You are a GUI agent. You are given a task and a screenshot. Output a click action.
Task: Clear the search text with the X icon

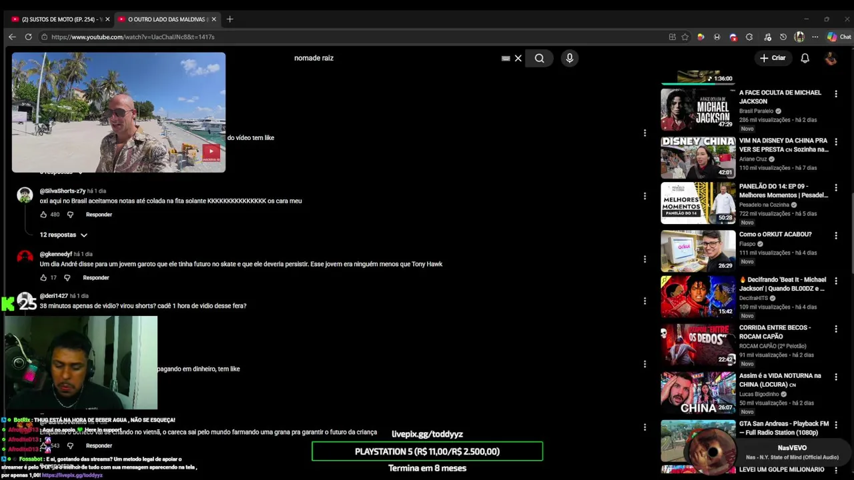point(518,58)
